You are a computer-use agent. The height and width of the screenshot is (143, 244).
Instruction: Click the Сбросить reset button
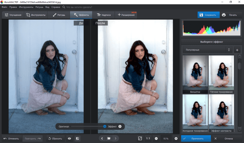[x=55, y=138]
